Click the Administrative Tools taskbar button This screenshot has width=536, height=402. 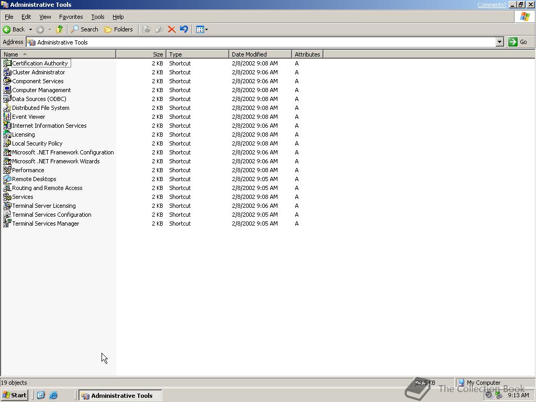120,396
